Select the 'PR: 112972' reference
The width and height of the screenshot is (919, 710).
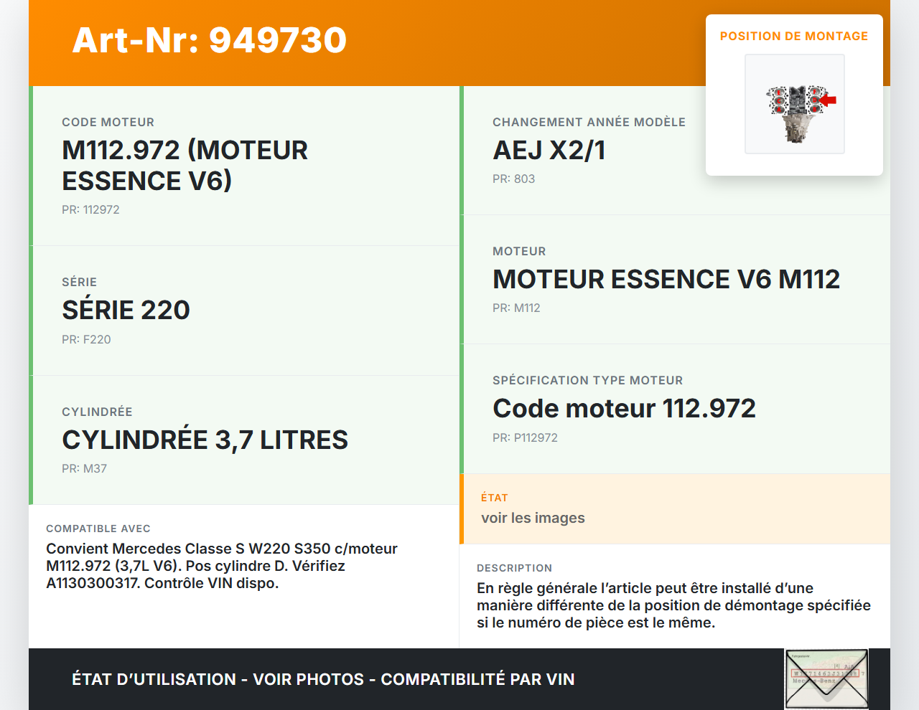(x=90, y=210)
